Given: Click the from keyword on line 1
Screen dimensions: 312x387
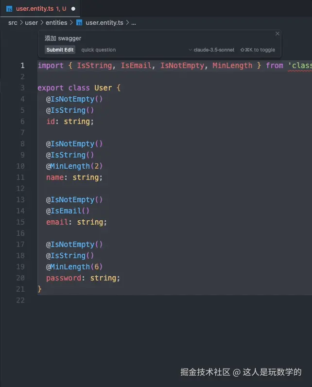Looking at the screenshot, I should pos(274,66).
